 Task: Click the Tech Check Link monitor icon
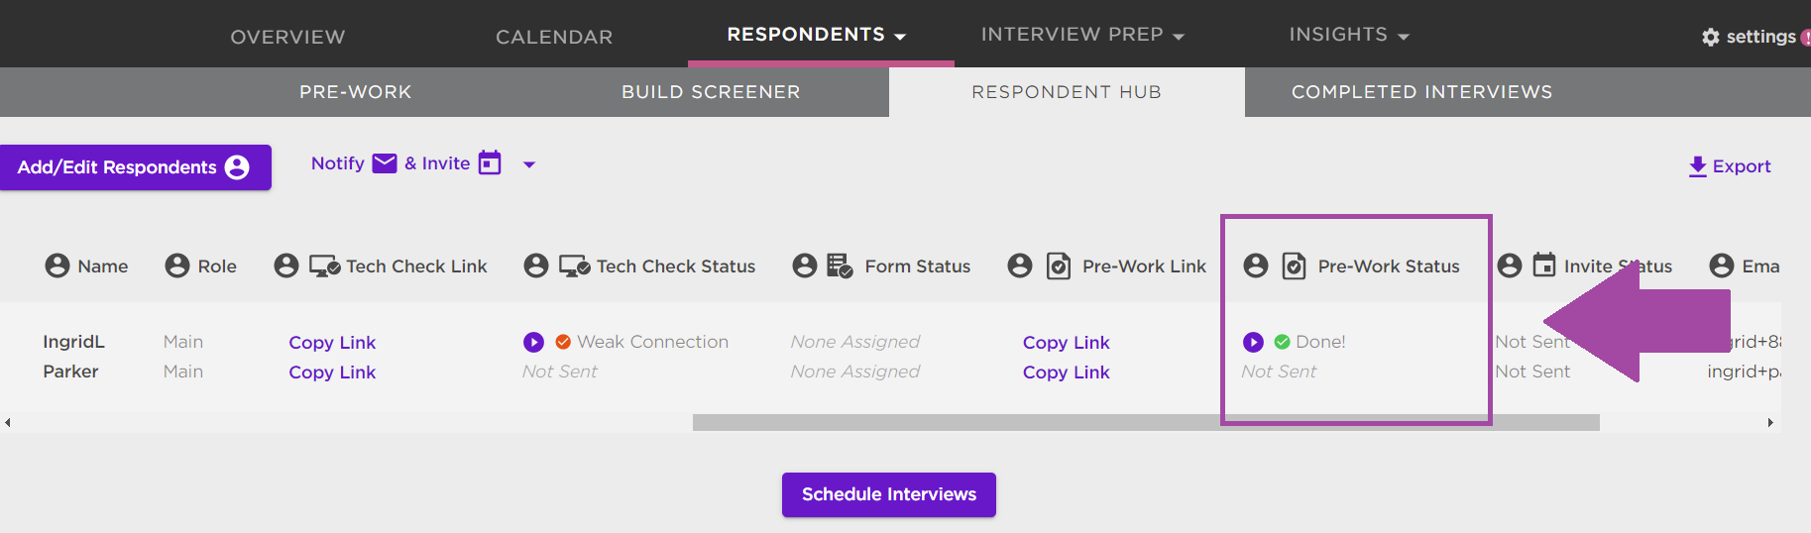click(x=325, y=266)
